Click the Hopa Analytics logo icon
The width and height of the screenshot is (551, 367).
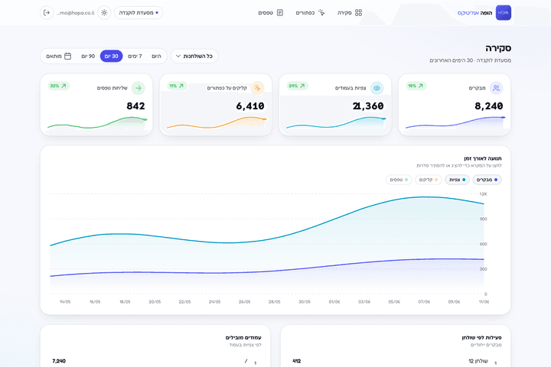click(504, 13)
